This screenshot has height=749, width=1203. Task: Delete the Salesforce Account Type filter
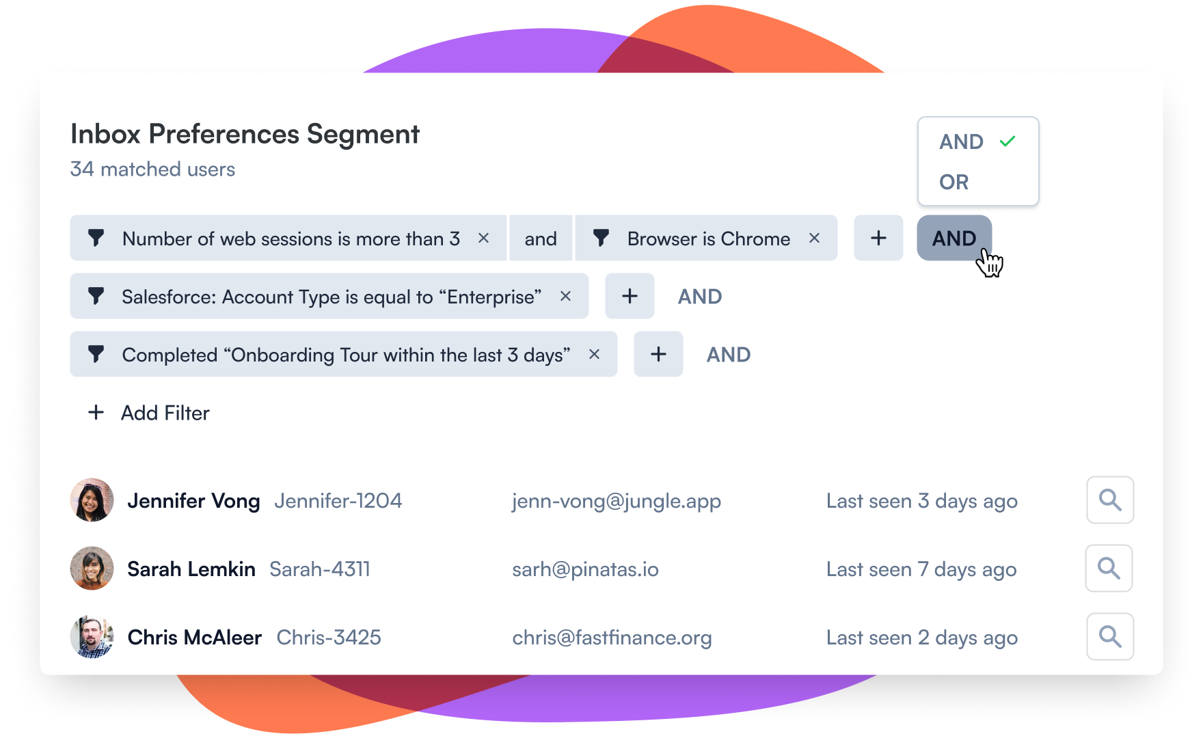point(565,296)
